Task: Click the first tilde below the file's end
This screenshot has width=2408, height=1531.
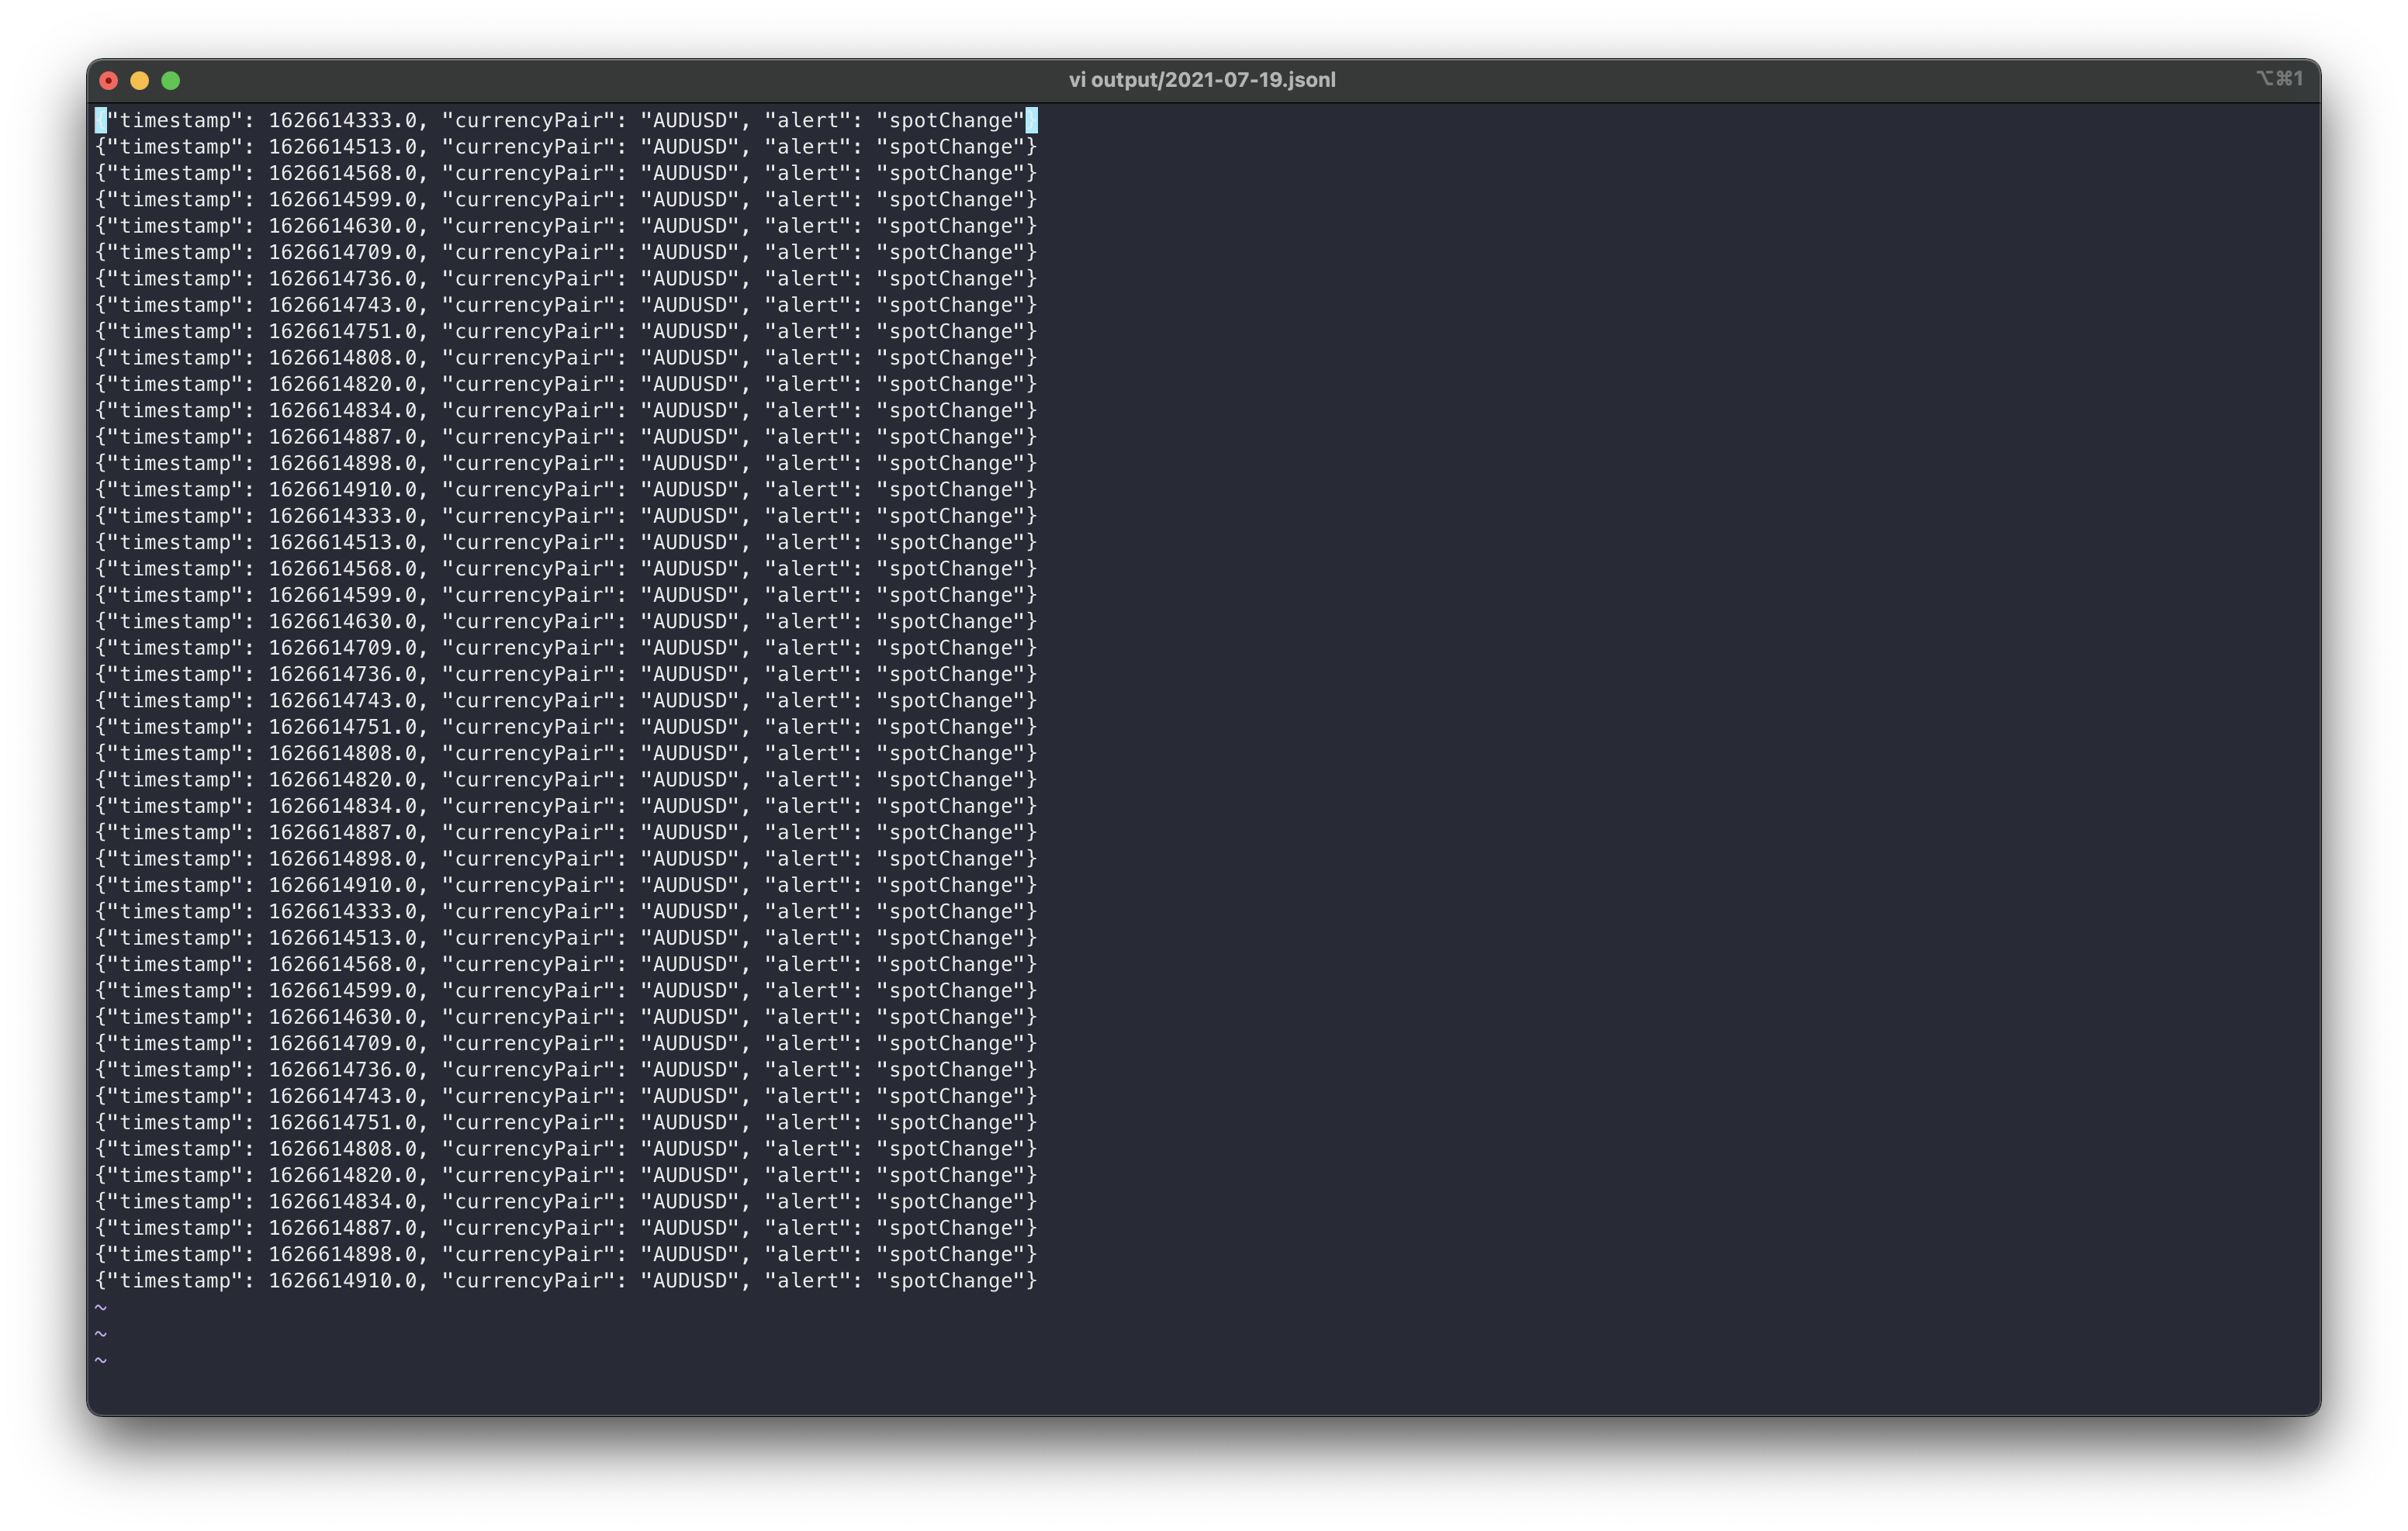Action: click(x=101, y=1307)
